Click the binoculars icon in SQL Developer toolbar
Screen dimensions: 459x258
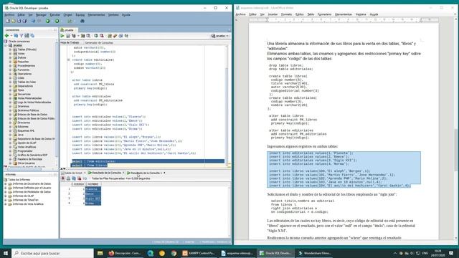point(82,21)
